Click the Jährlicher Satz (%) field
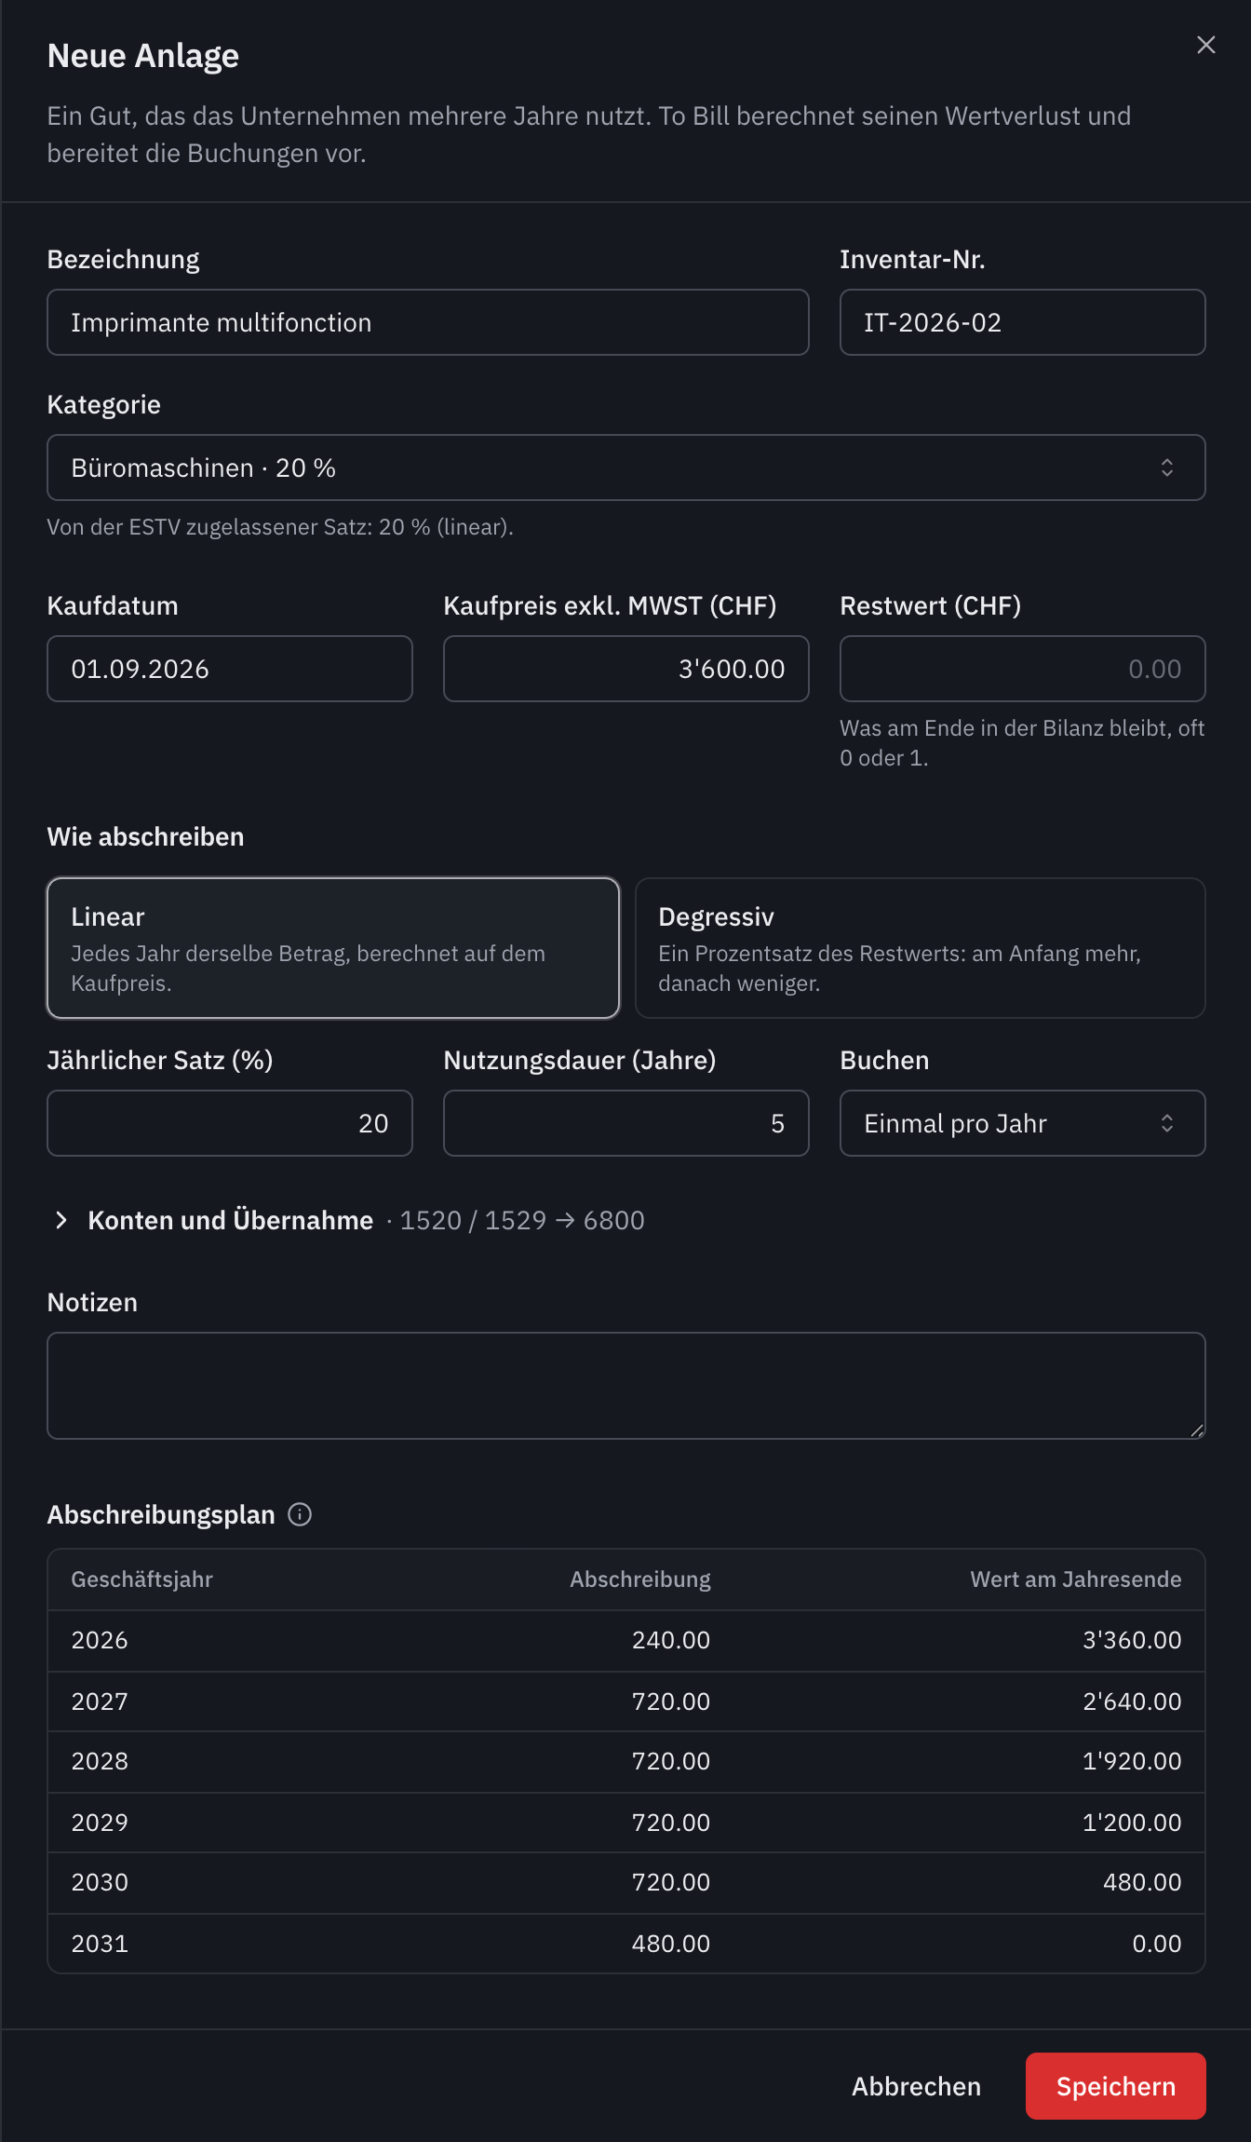Viewport: 1251px width, 2142px height. click(x=230, y=1123)
